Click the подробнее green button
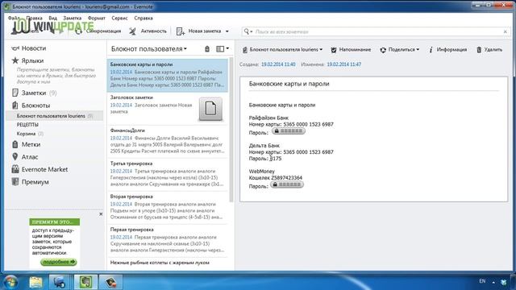This screenshot has width=516, height=290. (59, 262)
